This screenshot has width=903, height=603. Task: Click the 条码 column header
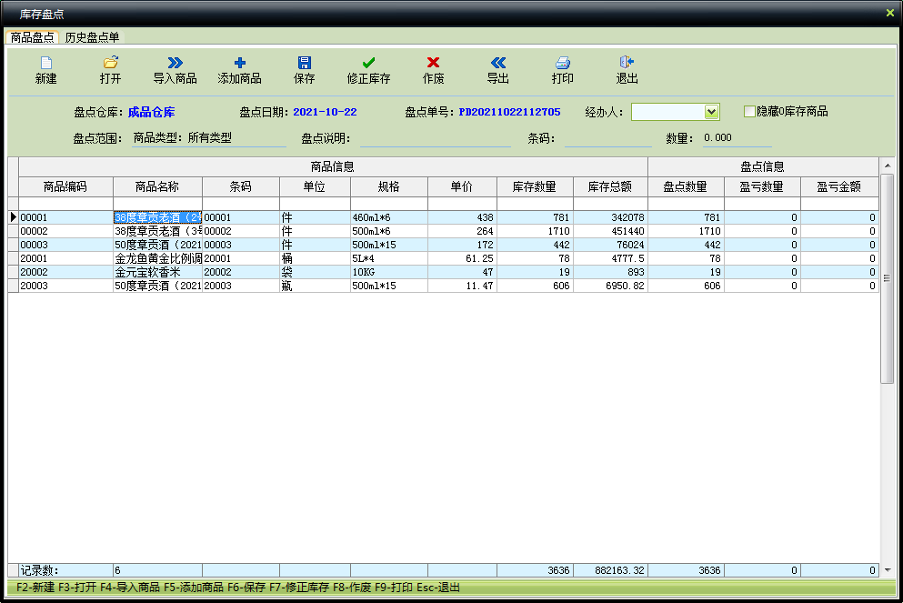pyautogui.click(x=241, y=186)
